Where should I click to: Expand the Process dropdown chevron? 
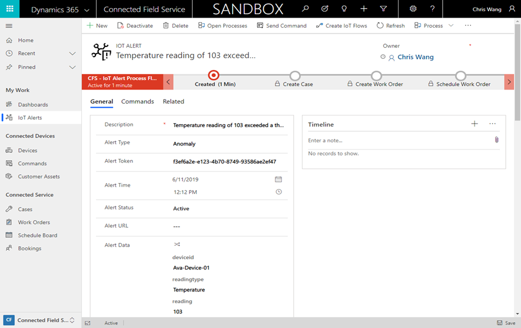click(x=451, y=25)
